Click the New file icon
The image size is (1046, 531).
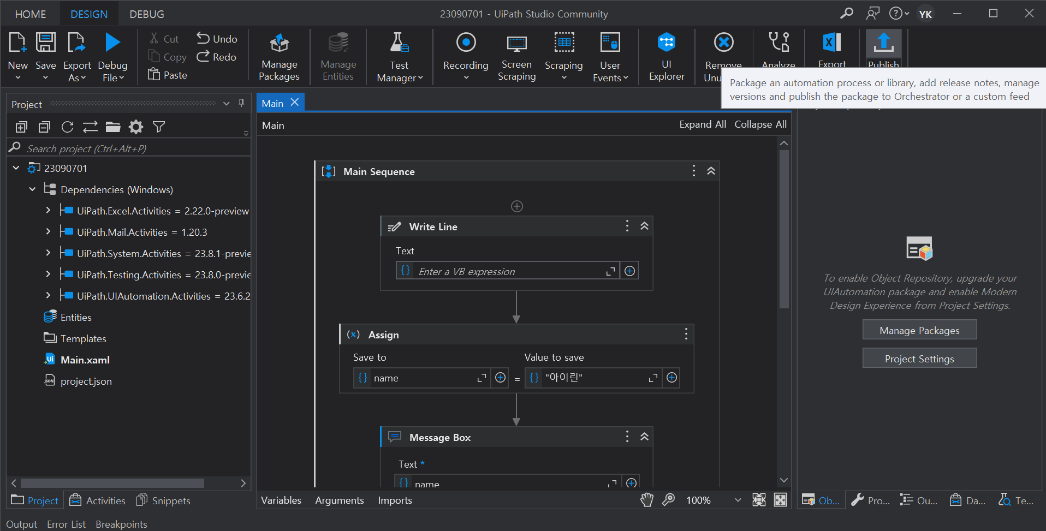coord(17,43)
